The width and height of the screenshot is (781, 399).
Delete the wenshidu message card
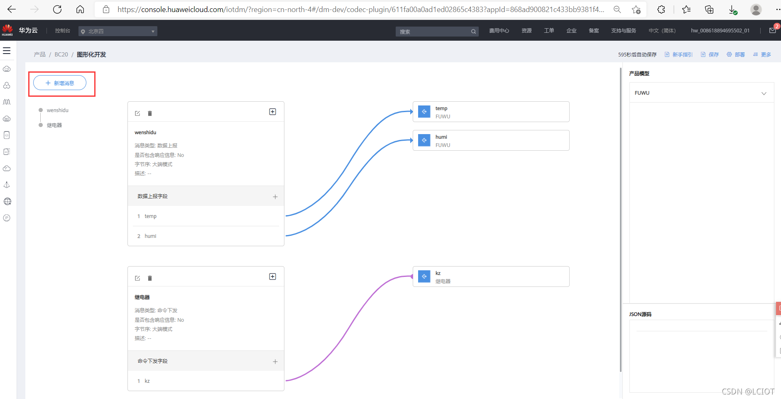(150, 113)
